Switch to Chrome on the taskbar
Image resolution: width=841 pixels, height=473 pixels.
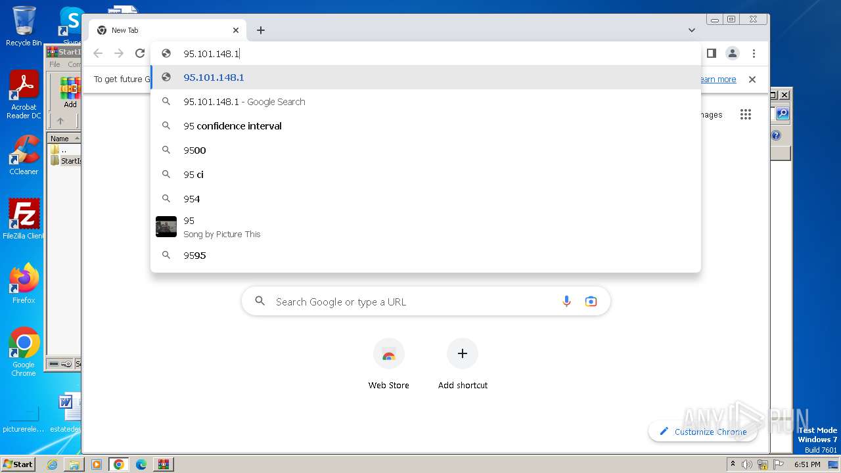(119, 464)
